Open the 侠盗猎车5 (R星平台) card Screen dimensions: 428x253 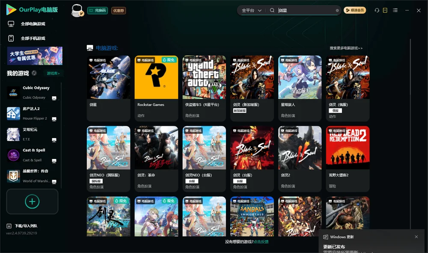point(204,88)
